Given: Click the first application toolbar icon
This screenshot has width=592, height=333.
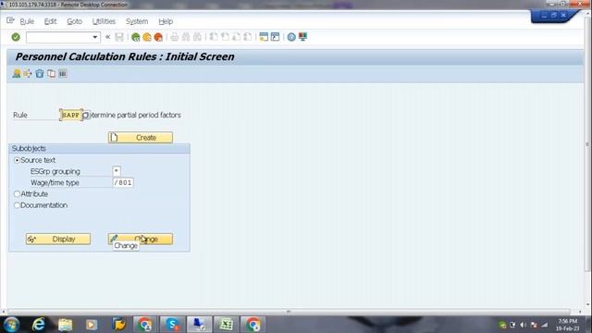Looking at the screenshot, I should point(17,74).
